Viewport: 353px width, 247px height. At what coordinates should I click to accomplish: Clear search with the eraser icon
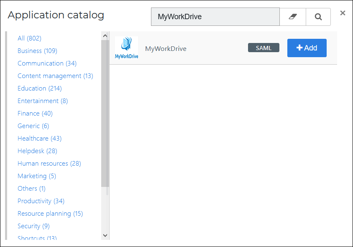[293, 17]
